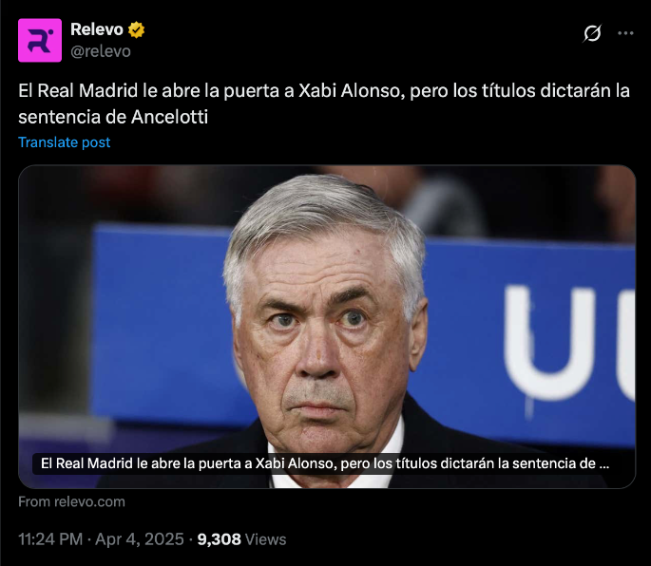651x566 pixels.
Task: Click the Apr 4, 2025 date
Action: (140, 539)
